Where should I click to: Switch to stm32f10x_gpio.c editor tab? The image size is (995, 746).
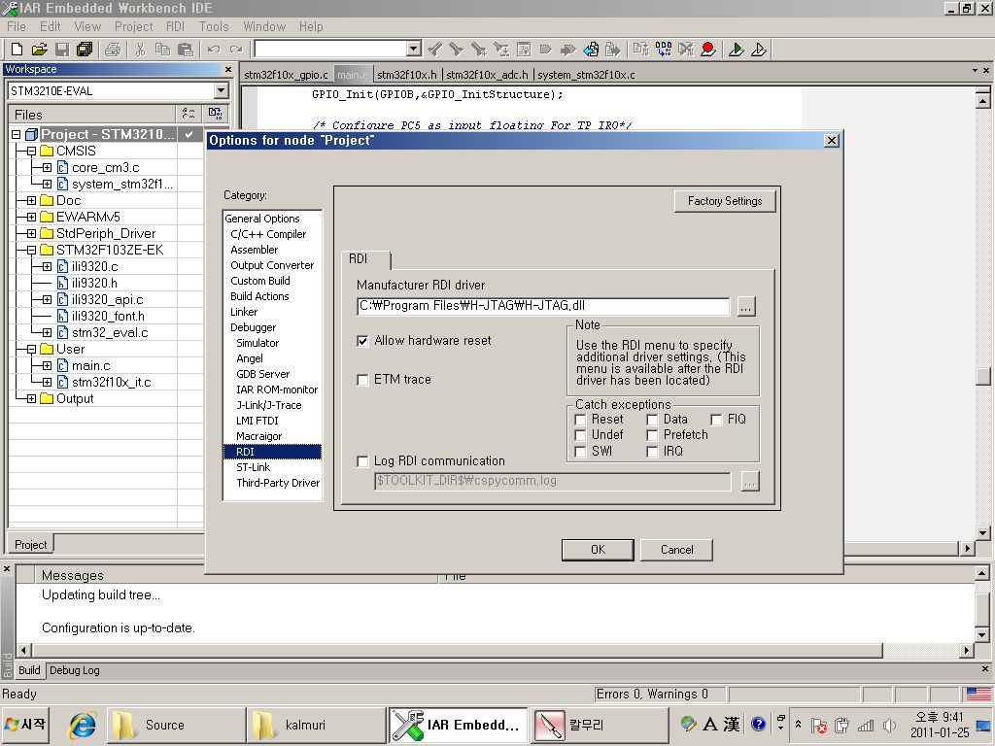[x=287, y=75]
